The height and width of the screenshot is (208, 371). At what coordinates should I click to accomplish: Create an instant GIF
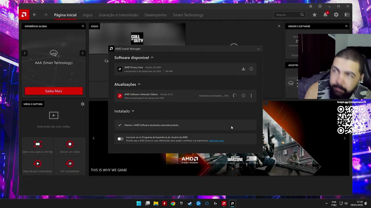click(70, 166)
